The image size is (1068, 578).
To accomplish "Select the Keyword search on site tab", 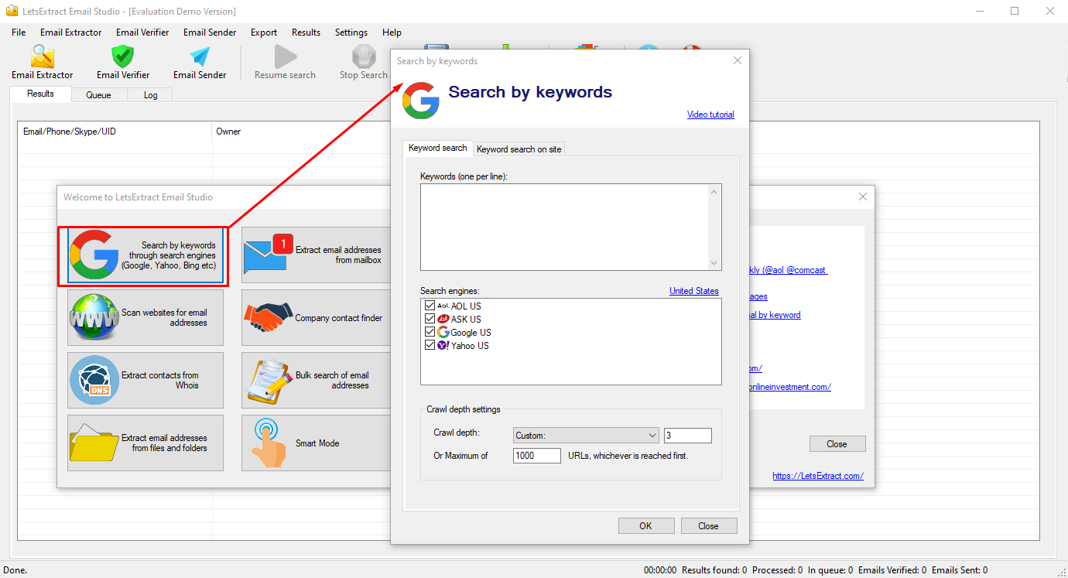I will point(519,149).
